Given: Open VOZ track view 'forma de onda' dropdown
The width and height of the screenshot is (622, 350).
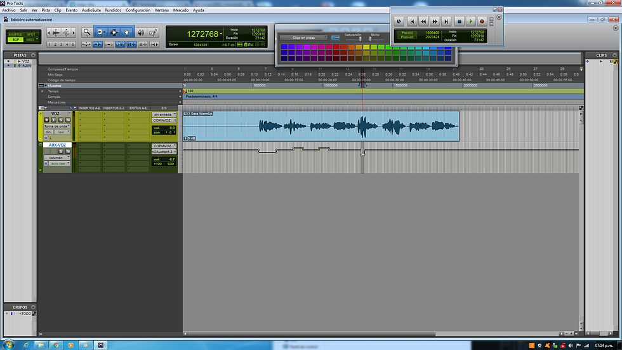Looking at the screenshot, I should (x=56, y=126).
